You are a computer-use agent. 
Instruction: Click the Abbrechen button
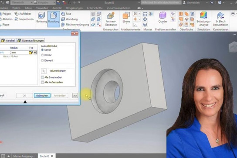(x=42, y=95)
